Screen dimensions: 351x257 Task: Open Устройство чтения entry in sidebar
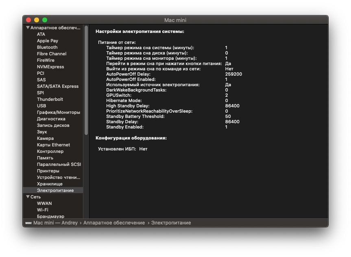pos(59,177)
